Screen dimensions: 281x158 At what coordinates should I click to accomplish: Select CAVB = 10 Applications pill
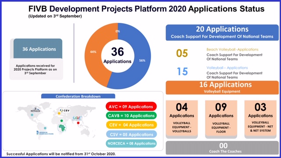pyautogui.click(x=131, y=116)
